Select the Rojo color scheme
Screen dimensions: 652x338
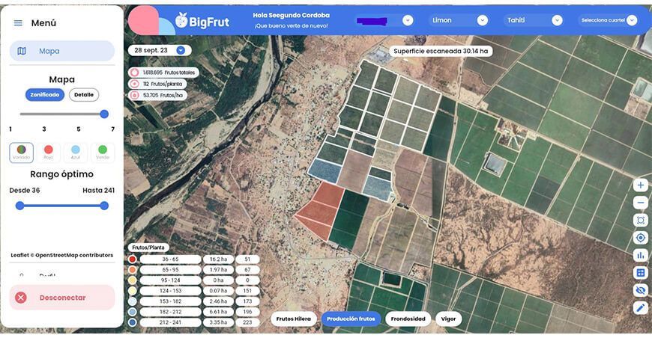point(49,153)
